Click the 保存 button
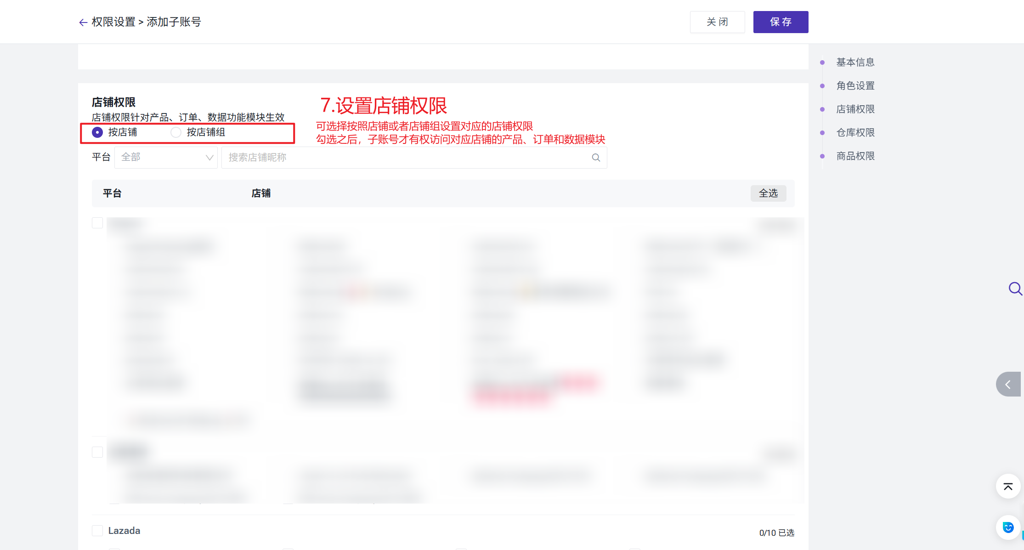The image size is (1024, 550). pos(781,22)
